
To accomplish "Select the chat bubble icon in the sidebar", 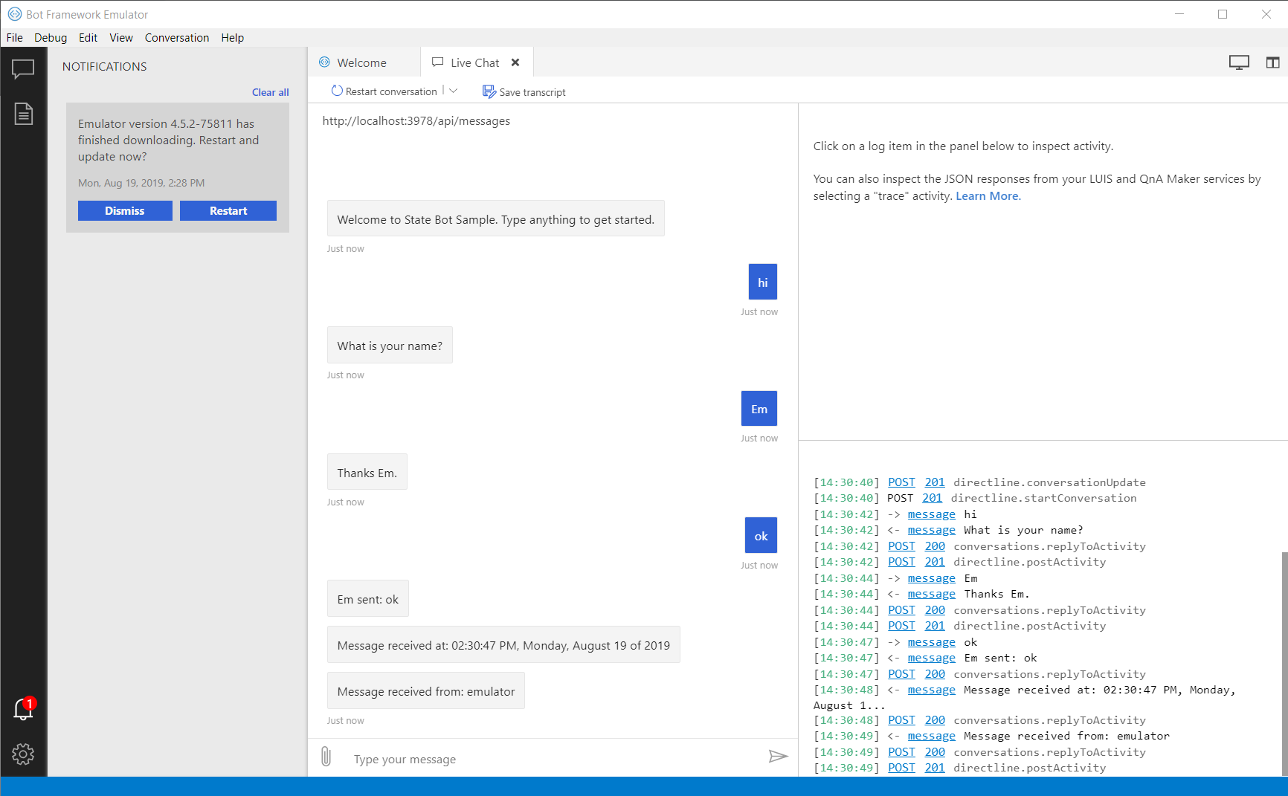I will 23,68.
